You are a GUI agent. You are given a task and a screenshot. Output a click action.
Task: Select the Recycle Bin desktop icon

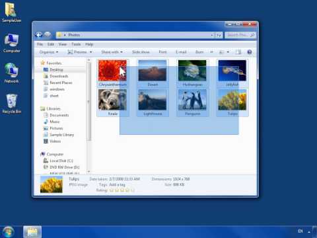point(12,104)
